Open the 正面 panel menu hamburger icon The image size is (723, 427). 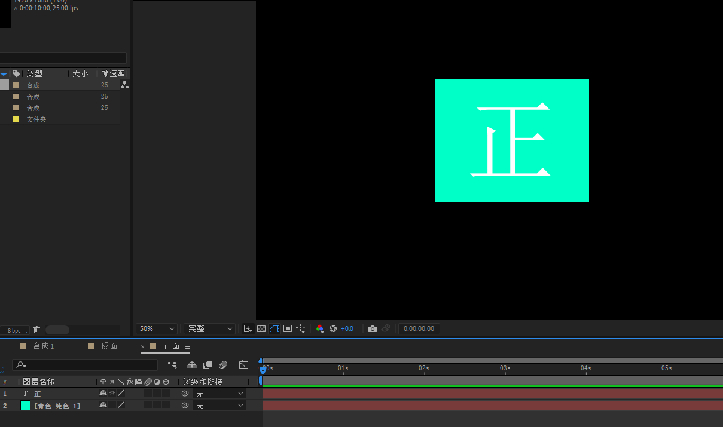click(188, 346)
